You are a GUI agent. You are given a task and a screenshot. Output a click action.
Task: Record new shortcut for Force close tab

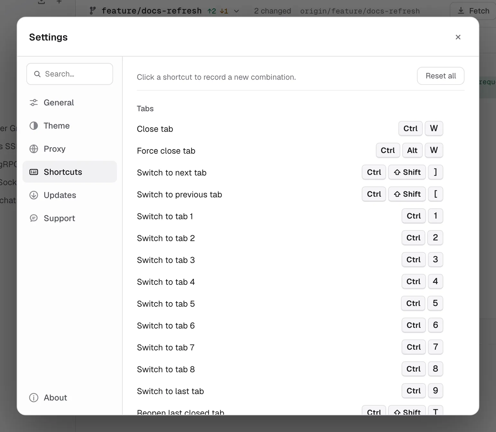[x=410, y=150]
